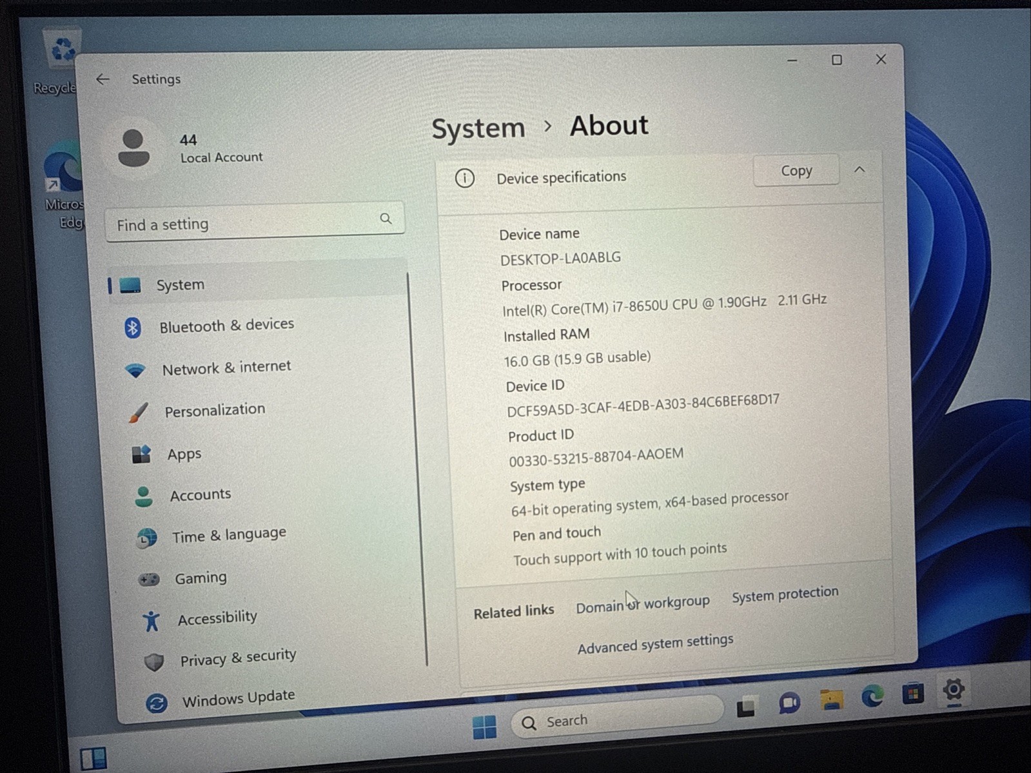Open Advanced system settings link
This screenshot has width=1031, height=773.
(x=655, y=643)
